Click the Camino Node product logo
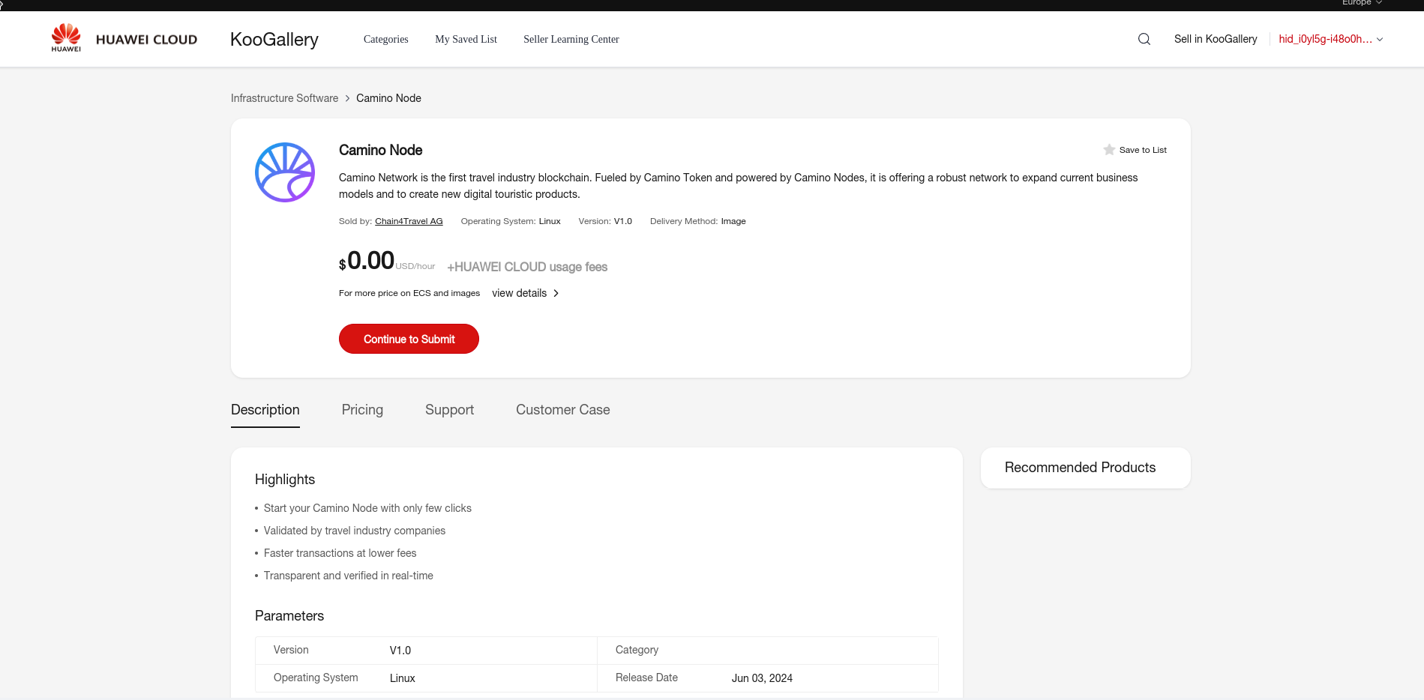Image resolution: width=1424 pixels, height=700 pixels. tap(285, 172)
